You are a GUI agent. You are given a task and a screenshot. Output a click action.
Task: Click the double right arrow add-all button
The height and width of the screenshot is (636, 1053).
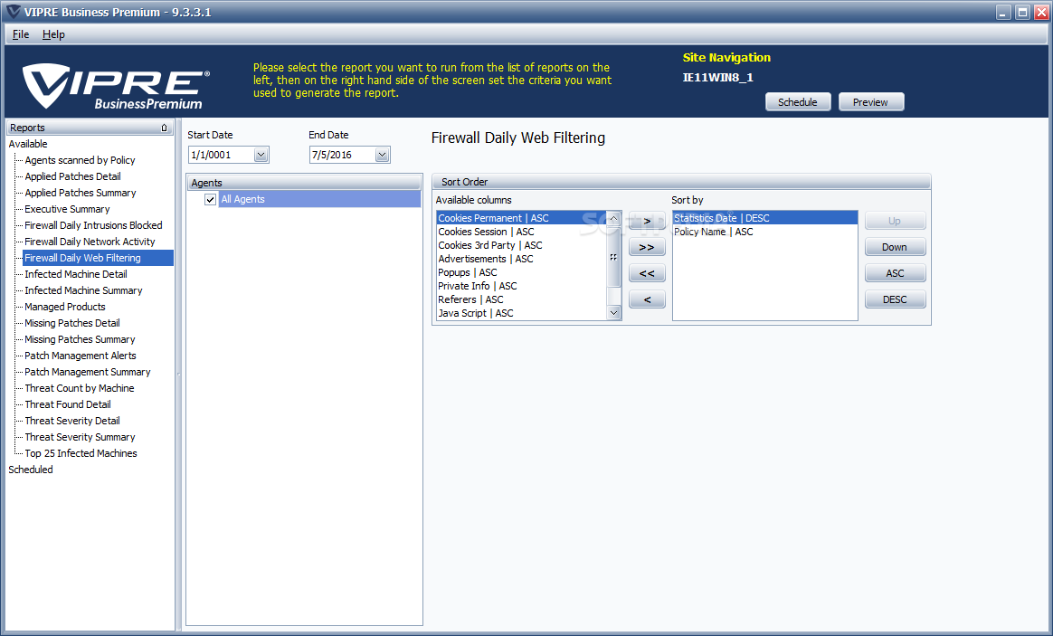(647, 247)
